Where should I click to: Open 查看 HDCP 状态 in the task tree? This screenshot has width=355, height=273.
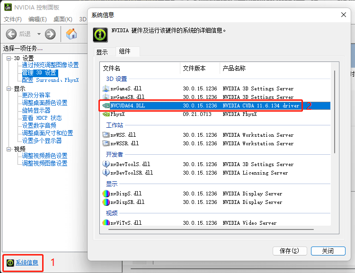point(42,118)
